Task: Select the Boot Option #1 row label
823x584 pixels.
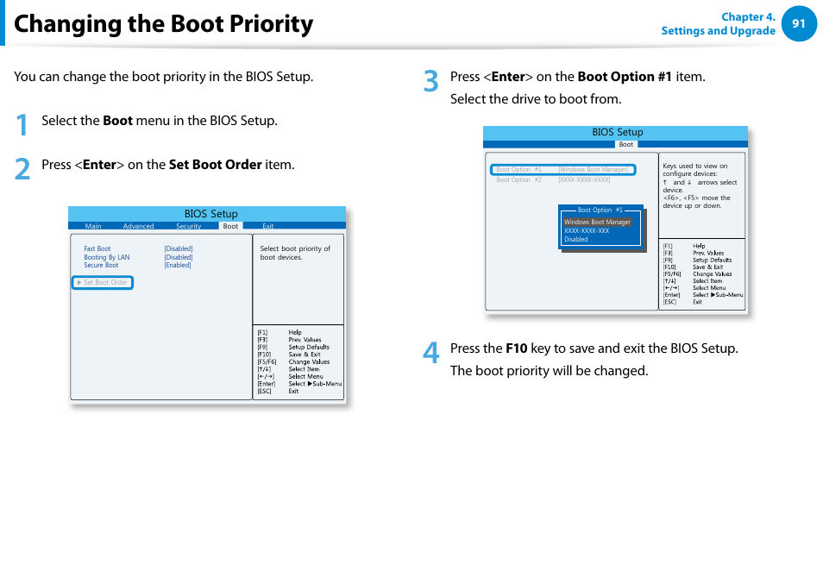Action: click(518, 169)
